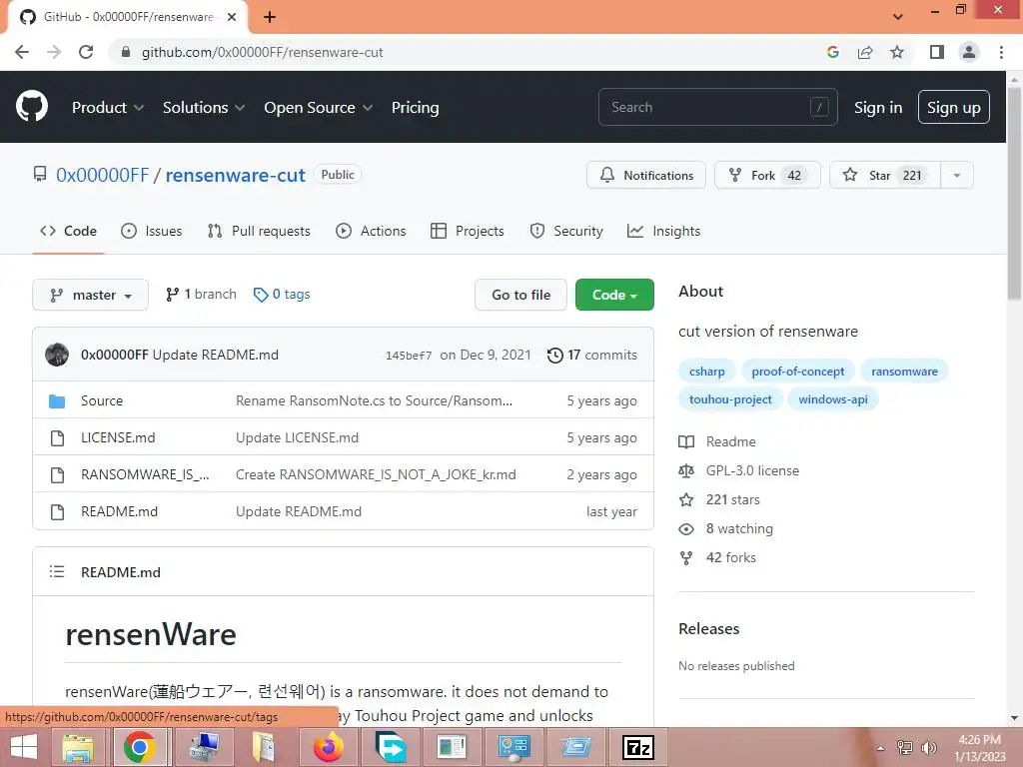Open 7-Zip from the taskbar
1023x767 pixels.
click(x=638, y=747)
